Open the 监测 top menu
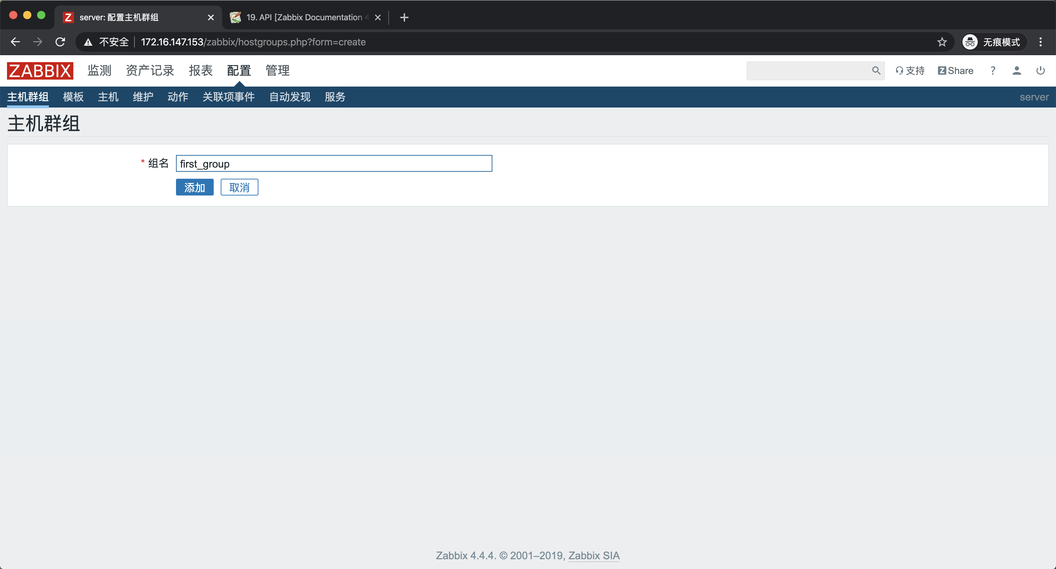 click(99, 71)
